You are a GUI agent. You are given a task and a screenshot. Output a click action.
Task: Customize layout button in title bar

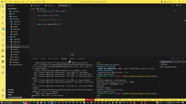point(171,2)
